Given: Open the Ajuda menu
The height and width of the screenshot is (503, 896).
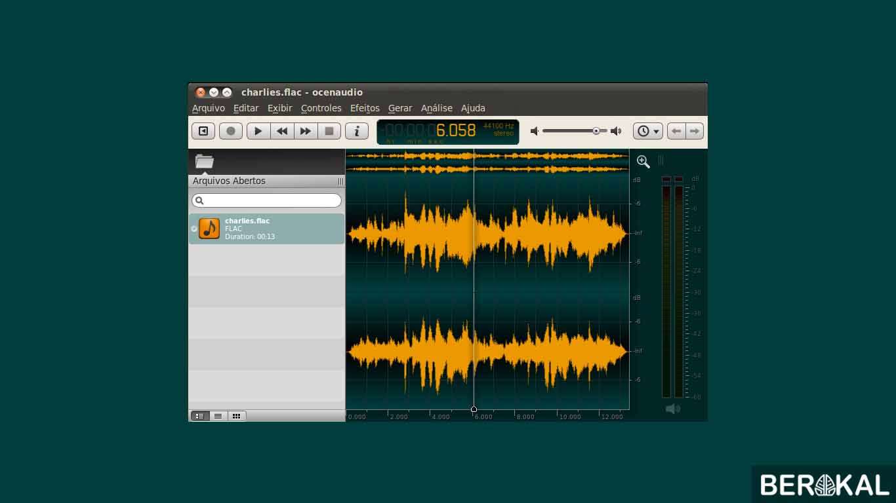Looking at the screenshot, I should tap(473, 108).
